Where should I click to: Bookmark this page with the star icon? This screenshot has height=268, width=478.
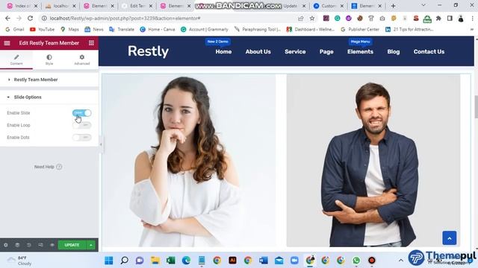(312, 18)
